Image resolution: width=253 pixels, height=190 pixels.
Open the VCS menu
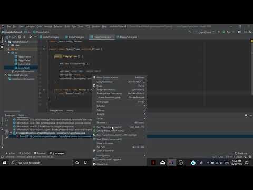[x=87, y=26]
